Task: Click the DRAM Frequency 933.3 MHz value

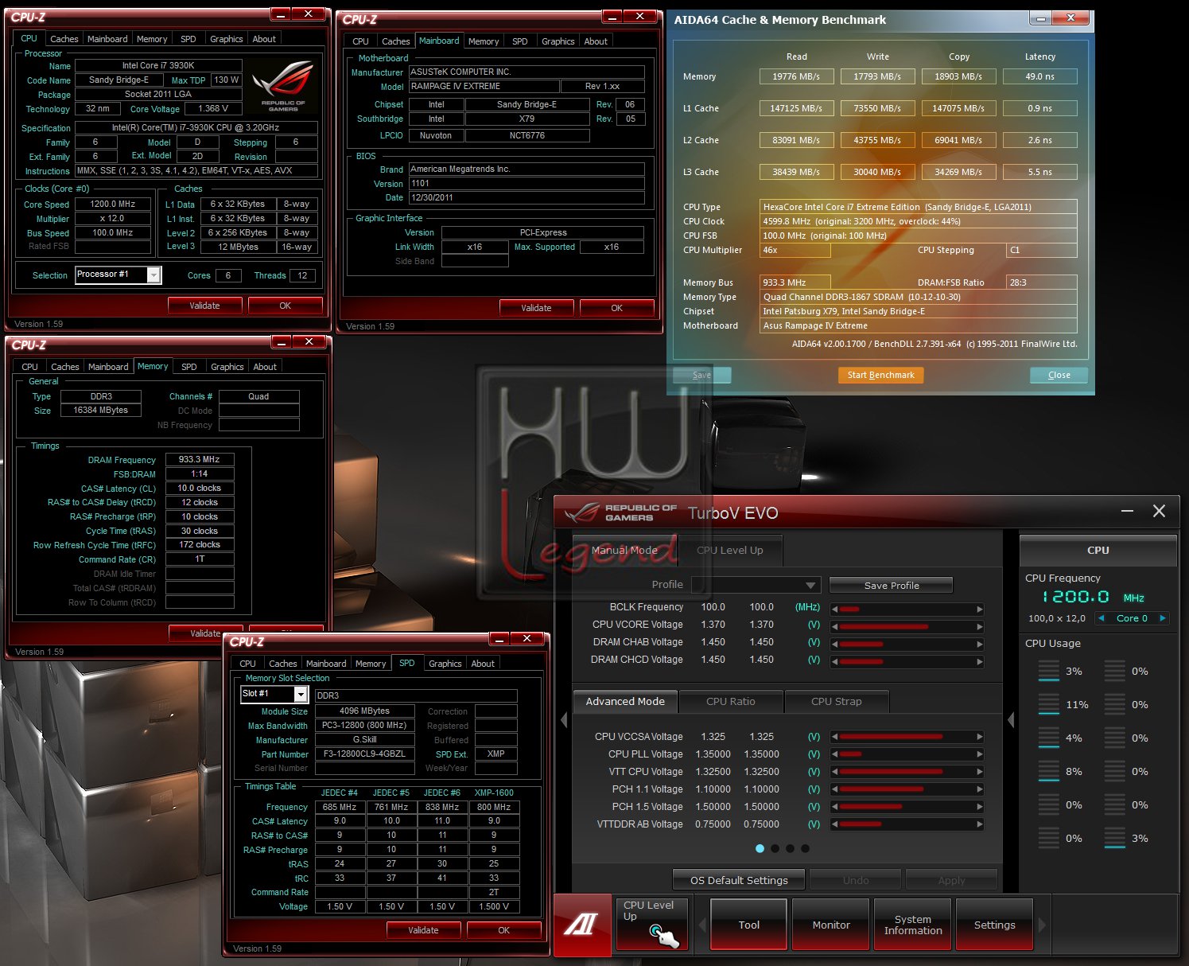Action: pos(200,459)
